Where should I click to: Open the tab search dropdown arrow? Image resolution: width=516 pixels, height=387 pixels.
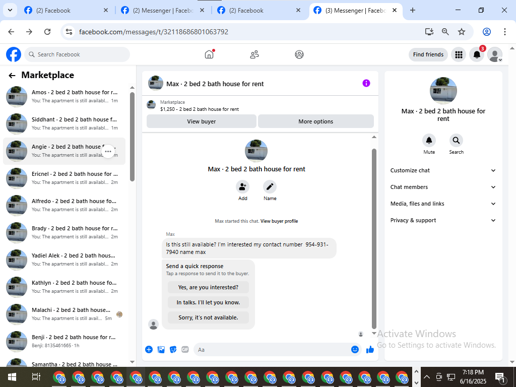(10, 10)
